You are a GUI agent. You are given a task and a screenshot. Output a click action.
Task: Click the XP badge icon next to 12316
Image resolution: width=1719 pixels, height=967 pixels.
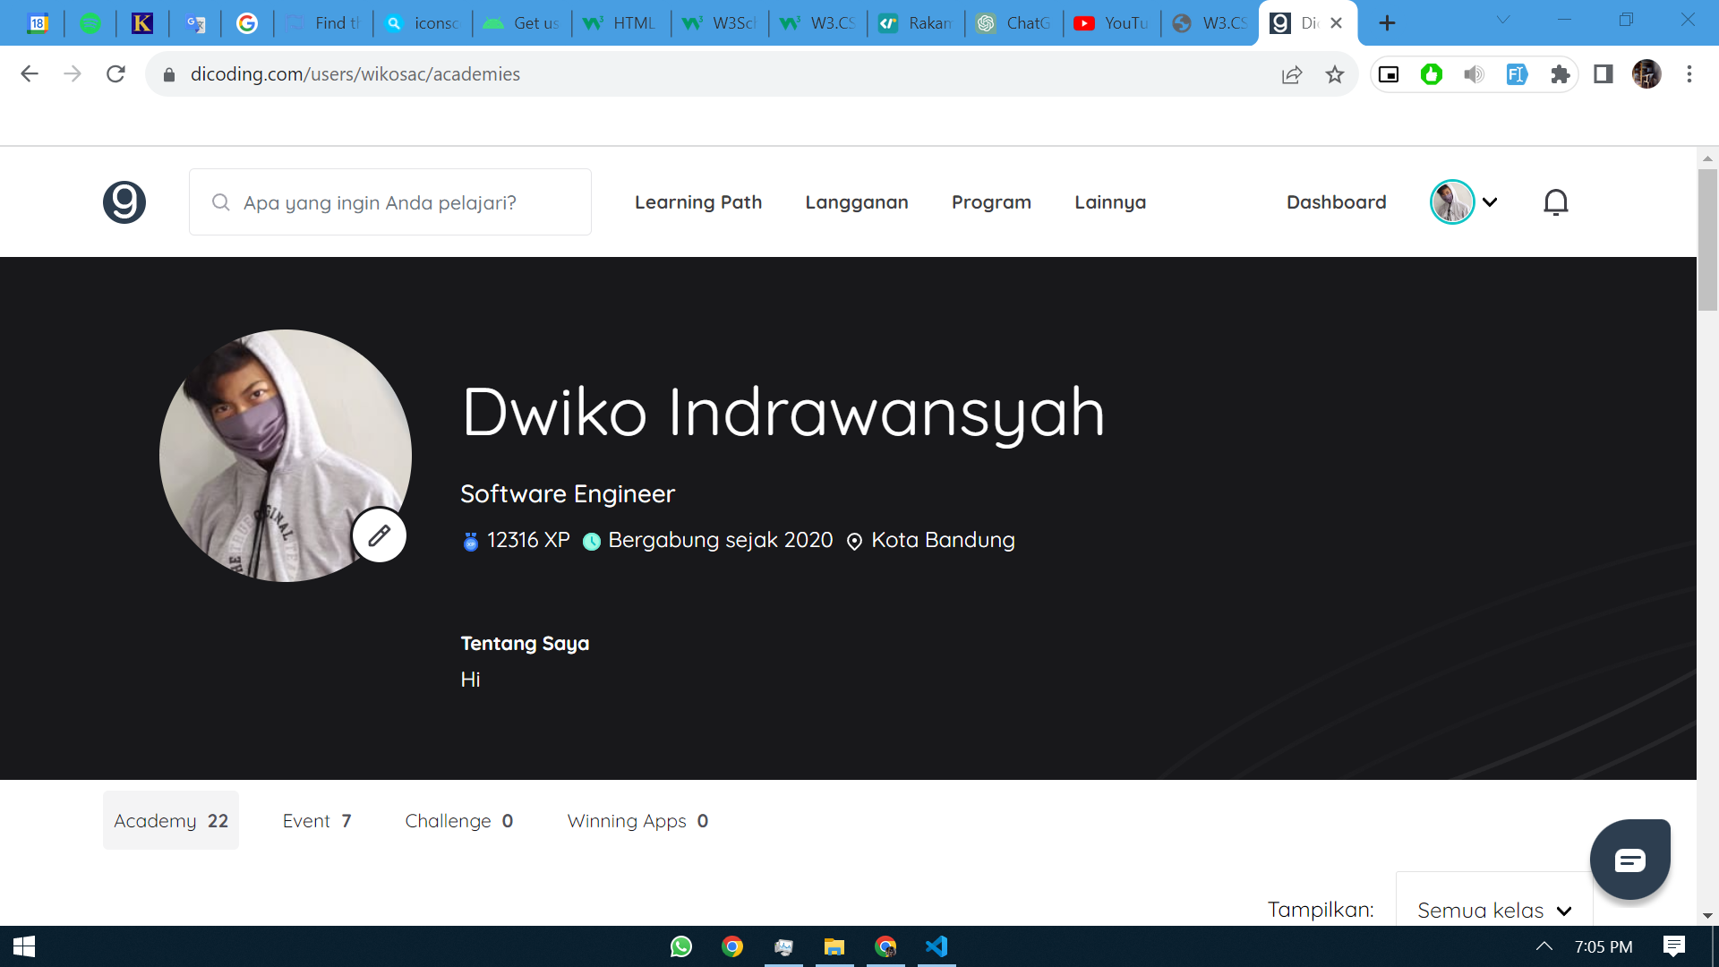click(x=469, y=541)
